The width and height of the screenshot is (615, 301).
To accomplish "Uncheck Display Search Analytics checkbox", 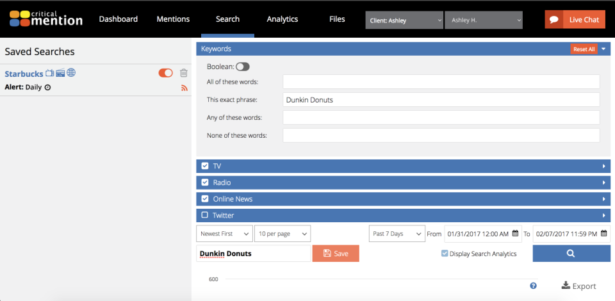I will pyautogui.click(x=445, y=254).
